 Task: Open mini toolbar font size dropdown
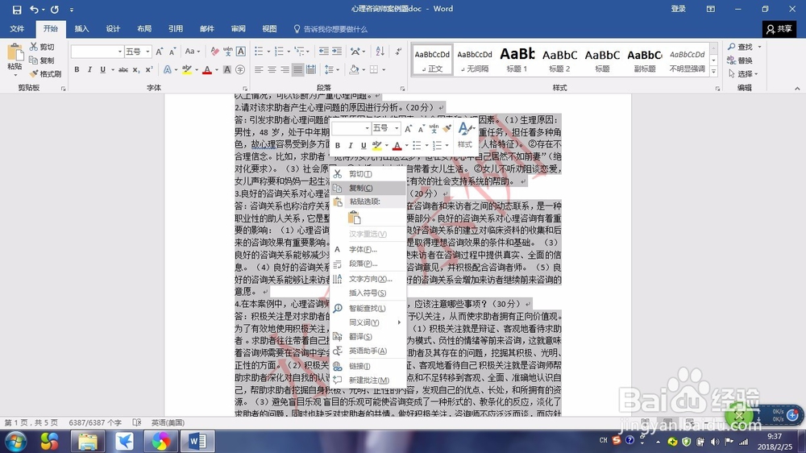[x=397, y=128]
